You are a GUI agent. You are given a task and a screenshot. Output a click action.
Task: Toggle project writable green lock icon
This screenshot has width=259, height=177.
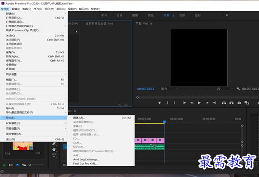point(4,165)
